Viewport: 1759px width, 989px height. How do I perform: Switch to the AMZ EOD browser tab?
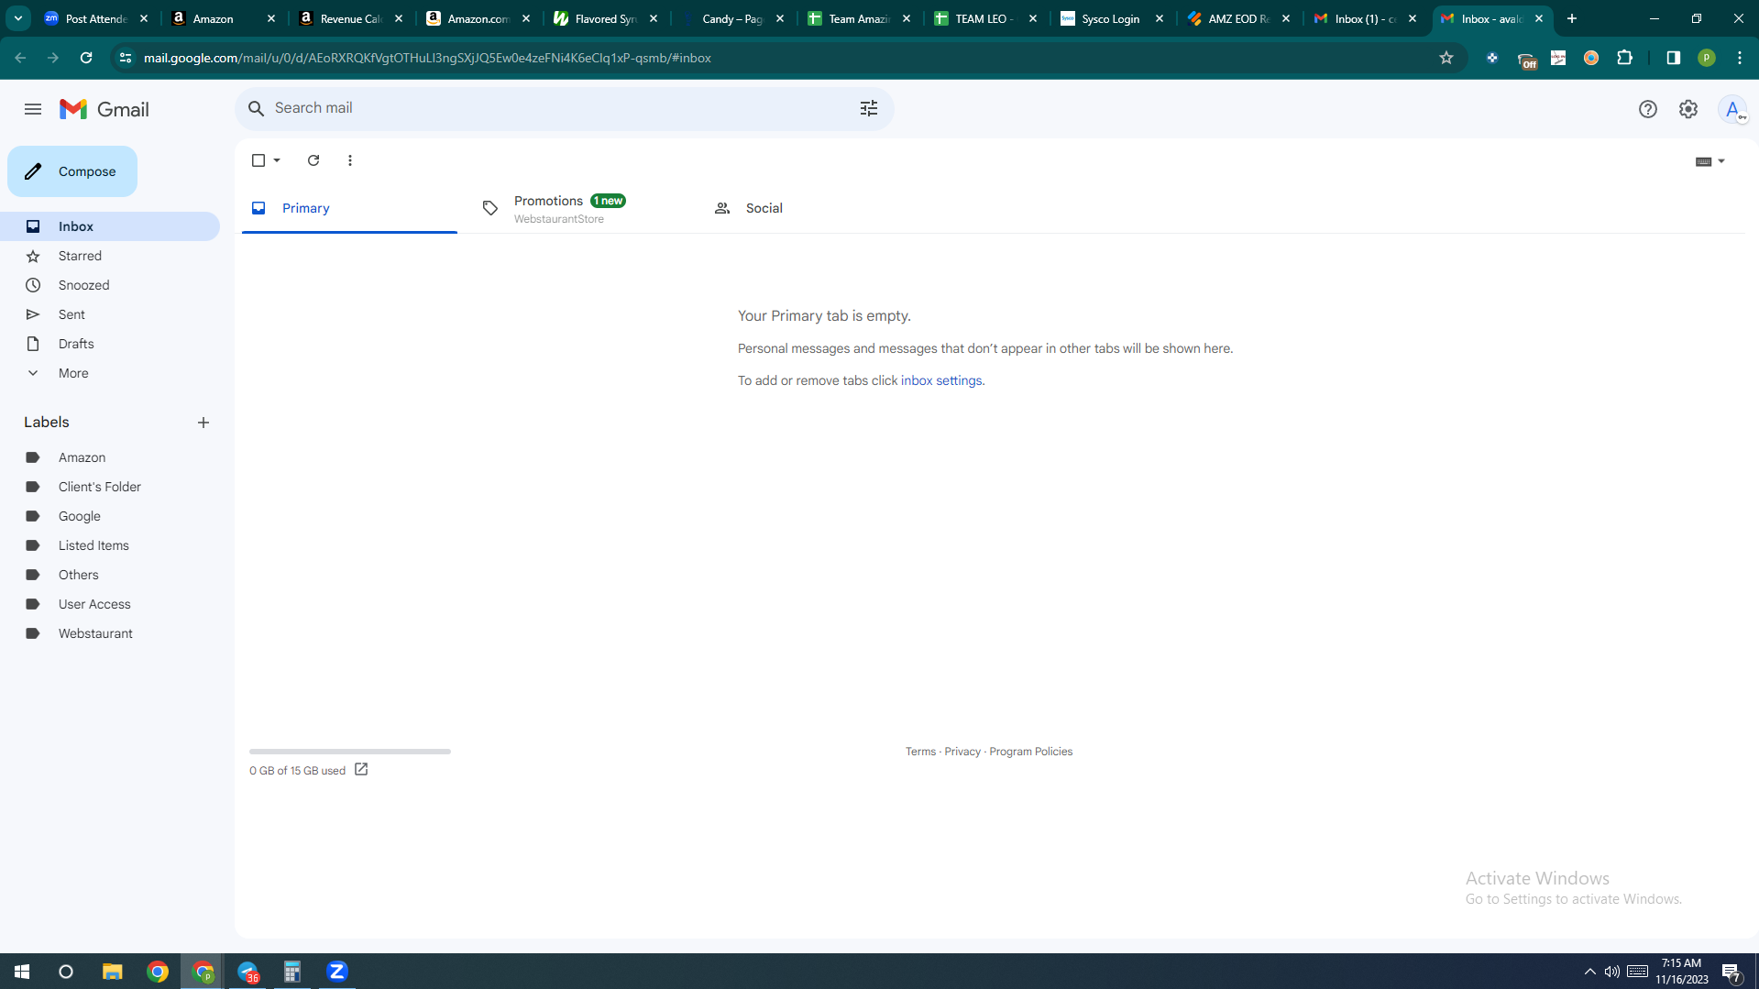[1239, 18]
